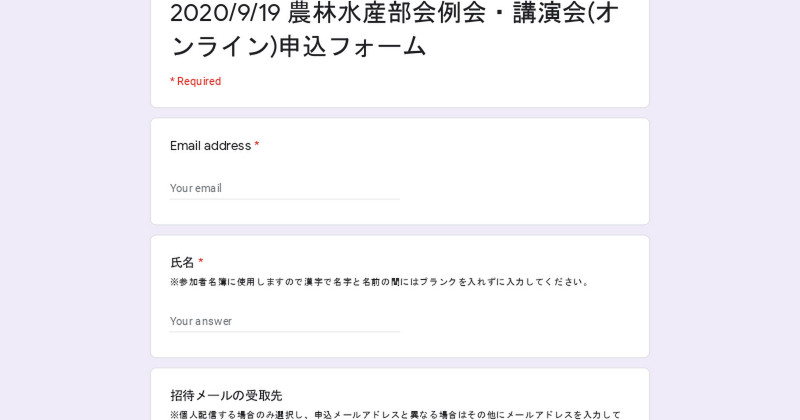This screenshot has width=800, height=420.
Task: Click the lavender background left of the form
Action: pyautogui.click(x=73, y=210)
